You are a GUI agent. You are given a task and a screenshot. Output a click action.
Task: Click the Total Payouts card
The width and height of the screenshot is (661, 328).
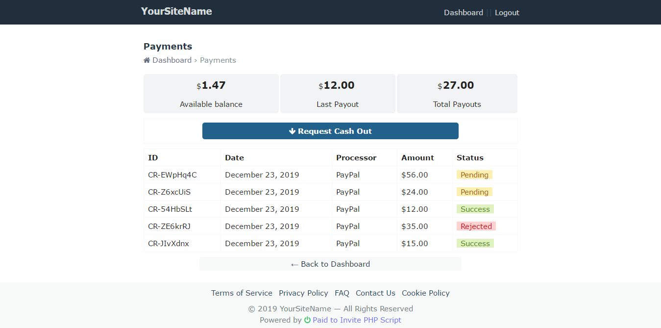point(457,94)
